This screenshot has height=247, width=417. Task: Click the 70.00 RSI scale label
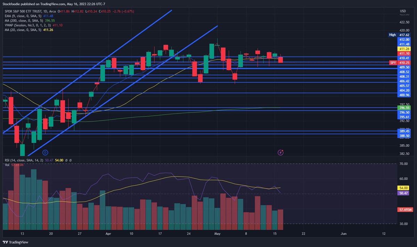click(403, 163)
